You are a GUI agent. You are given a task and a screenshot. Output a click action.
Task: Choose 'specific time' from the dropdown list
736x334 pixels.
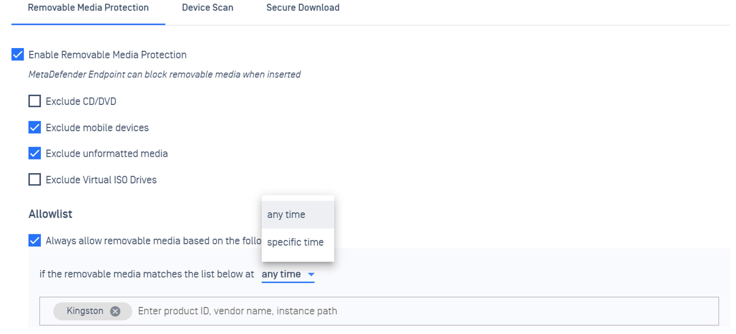pyautogui.click(x=295, y=242)
